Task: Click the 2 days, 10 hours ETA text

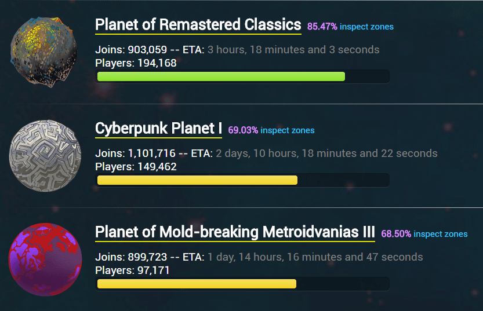Action: (326, 153)
